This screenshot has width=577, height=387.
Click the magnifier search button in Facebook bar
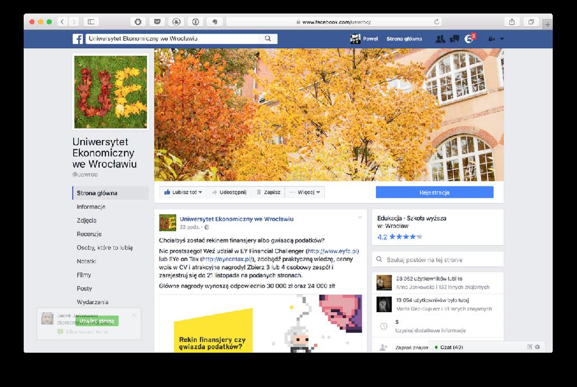click(x=268, y=38)
